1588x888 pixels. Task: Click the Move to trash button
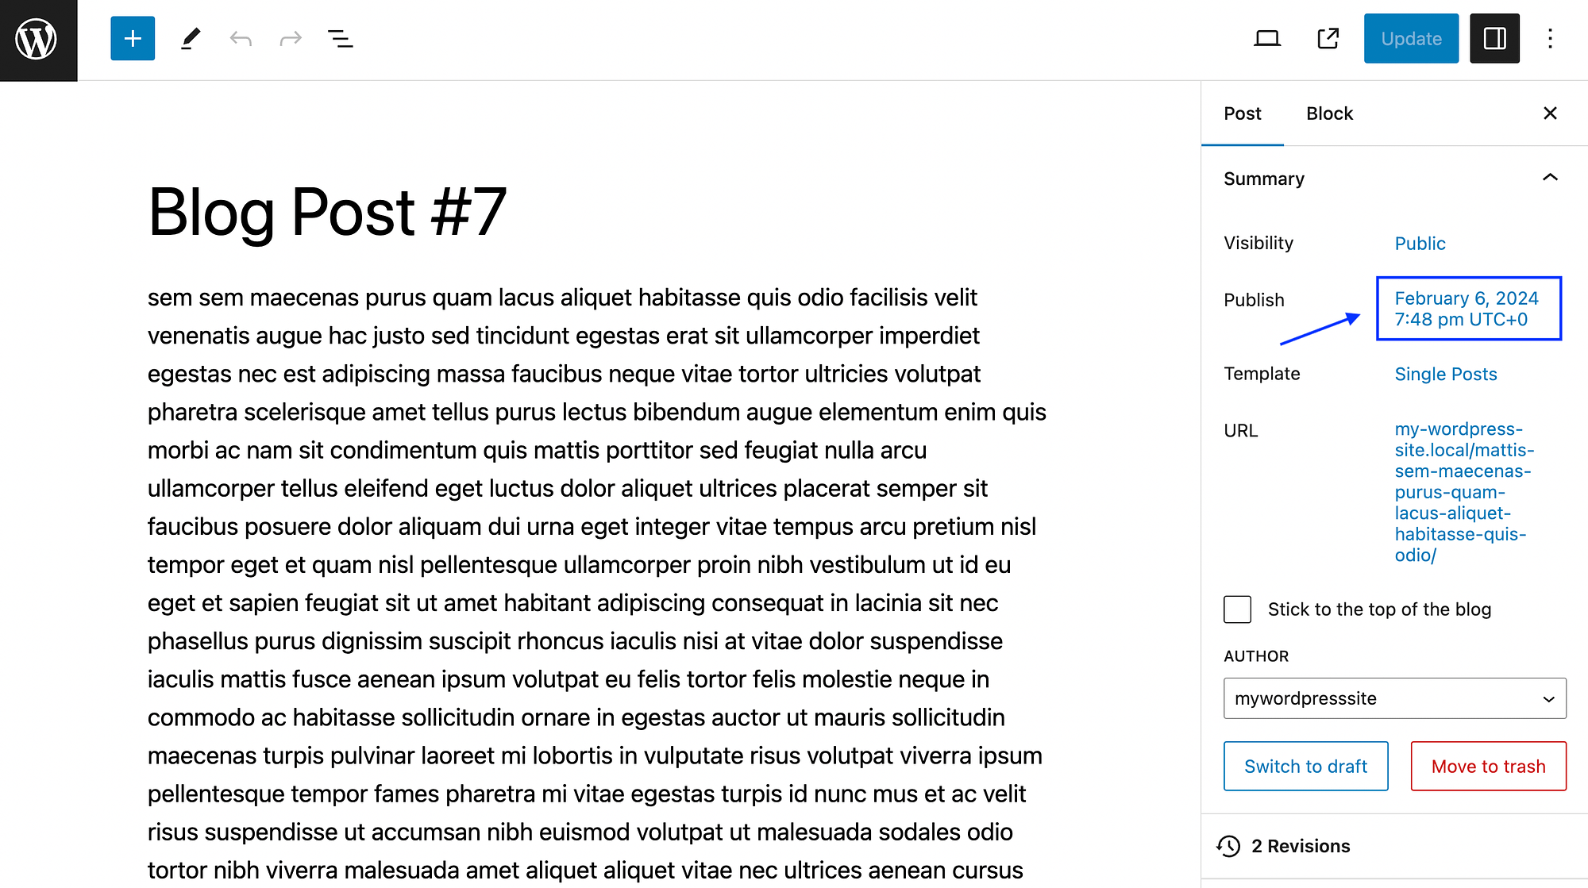pyautogui.click(x=1488, y=766)
